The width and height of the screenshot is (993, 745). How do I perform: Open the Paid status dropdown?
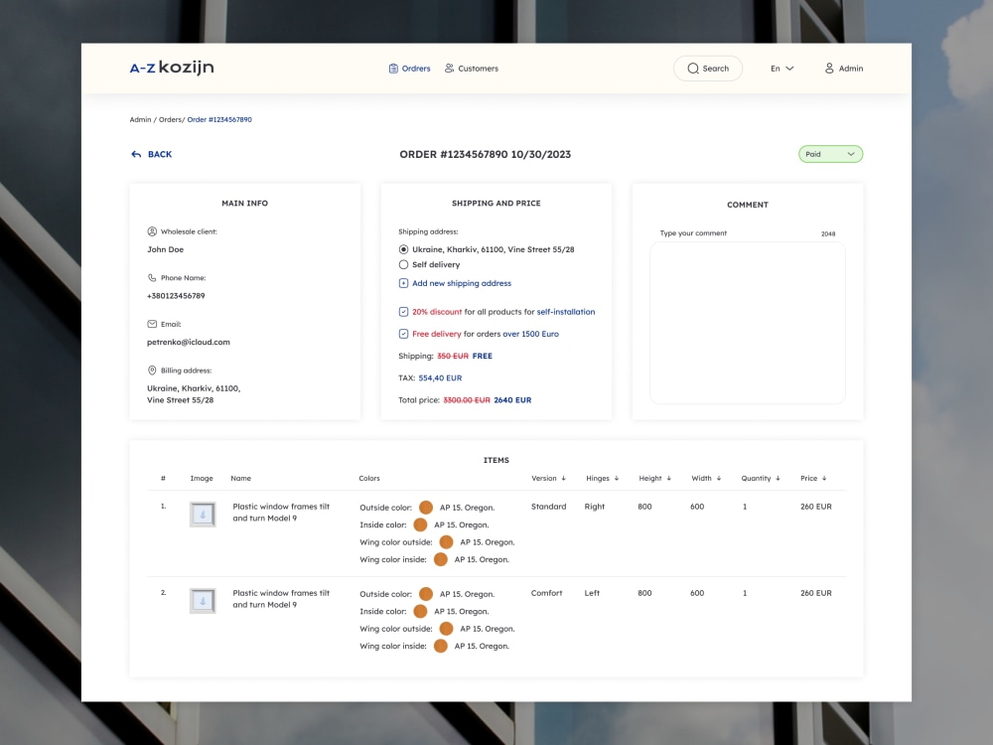(x=830, y=154)
